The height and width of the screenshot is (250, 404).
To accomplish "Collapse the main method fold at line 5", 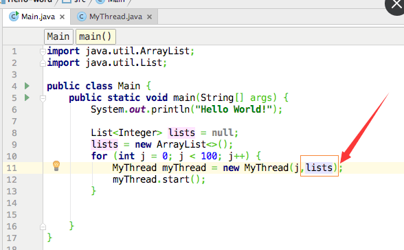I will coord(43,98).
